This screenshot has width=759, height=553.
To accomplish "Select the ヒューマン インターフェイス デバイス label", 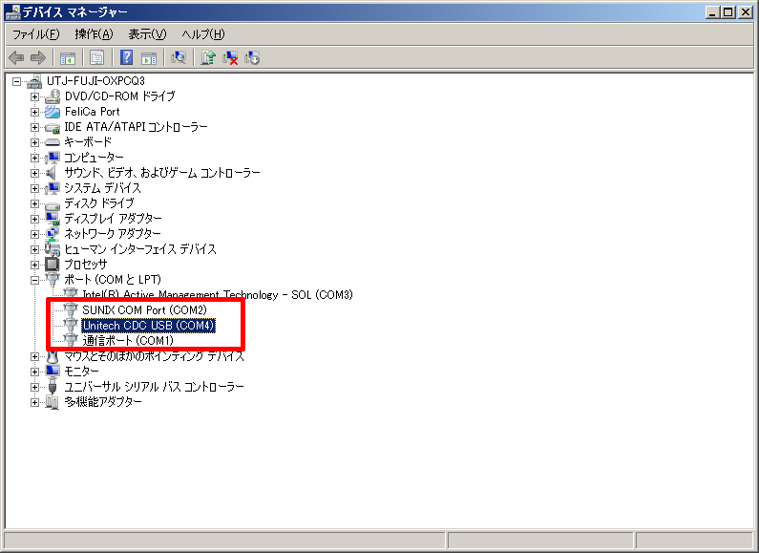I will tap(140, 249).
